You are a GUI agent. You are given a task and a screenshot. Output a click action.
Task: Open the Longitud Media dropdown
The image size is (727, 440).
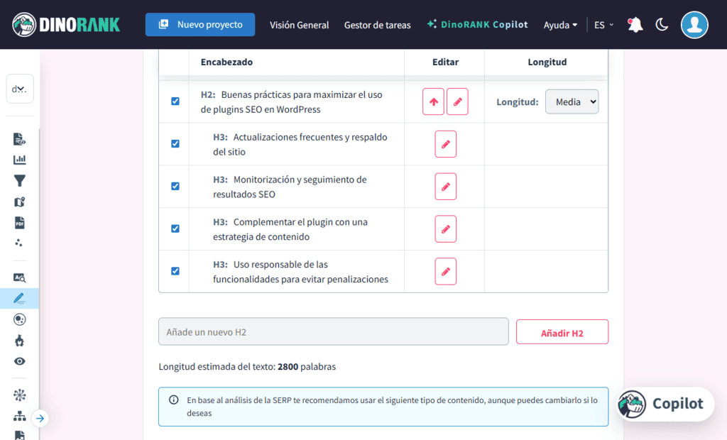tap(572, 101)
